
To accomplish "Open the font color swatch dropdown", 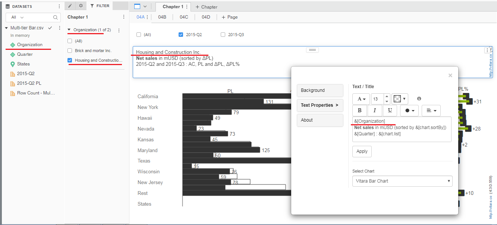I will coord(405,99).
